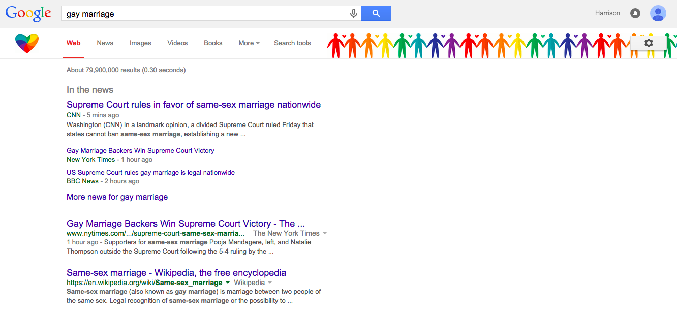This screenshot has height=313, width=677.
Task: Click the Wikipedia result snippet text
Action: coord(194,296)
